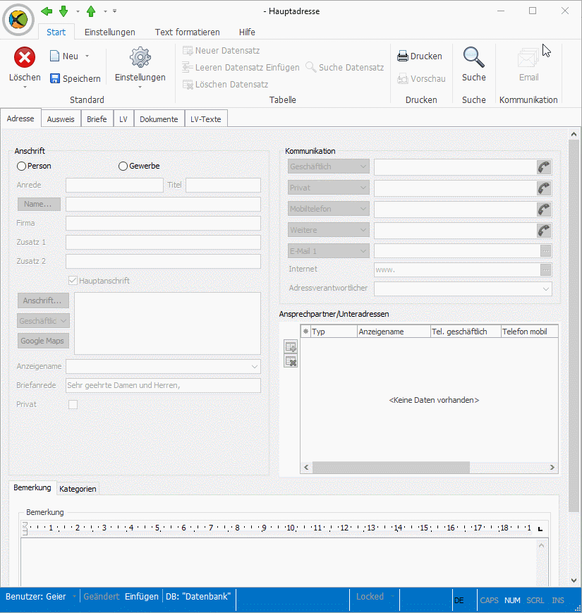Viewport: 582px width, 613px height.
Task: Click the Locked status bar entry
Action: coord(370,597)
